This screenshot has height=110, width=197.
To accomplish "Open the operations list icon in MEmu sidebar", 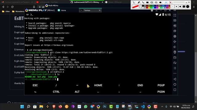I will pos(175,68).
